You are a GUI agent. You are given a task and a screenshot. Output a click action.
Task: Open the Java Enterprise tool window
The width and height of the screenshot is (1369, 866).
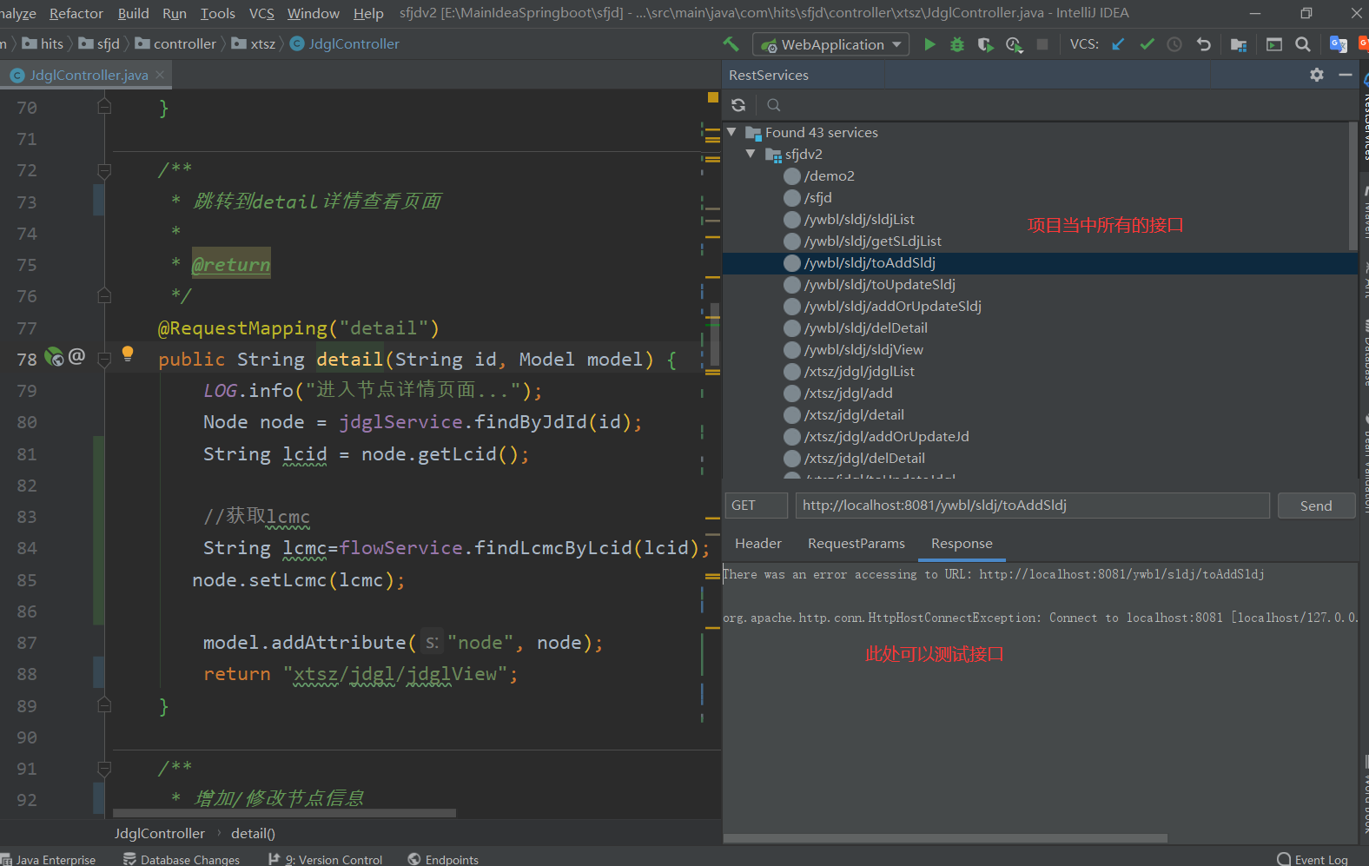click(x=49, y=859)
